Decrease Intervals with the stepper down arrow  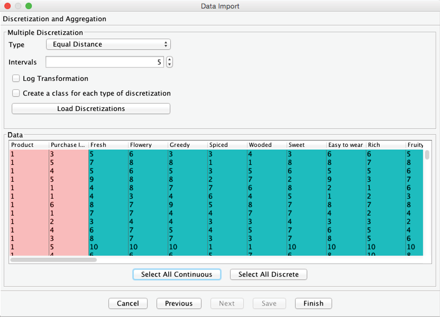click(169, 65)
